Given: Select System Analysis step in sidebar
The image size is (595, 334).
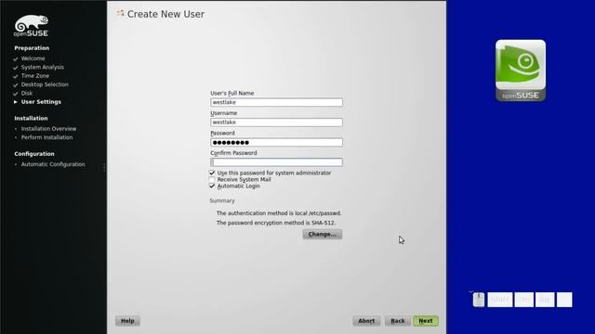Looking at the screenshot, I should [43, 68].
